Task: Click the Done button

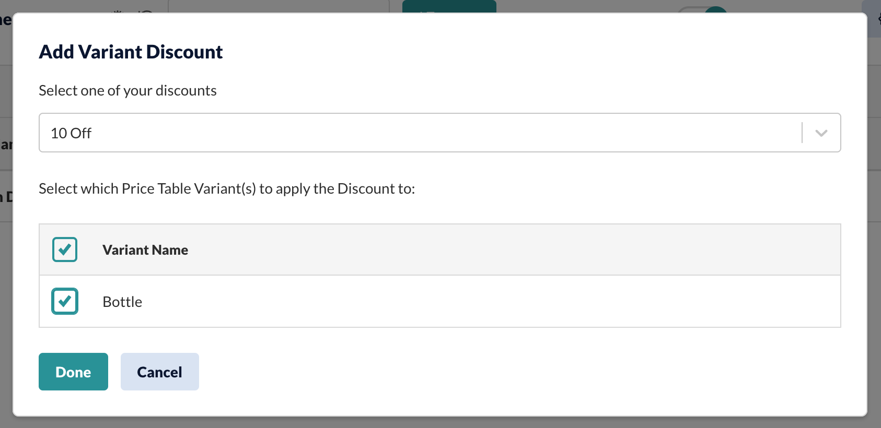Action: click(x=73, y=372)
